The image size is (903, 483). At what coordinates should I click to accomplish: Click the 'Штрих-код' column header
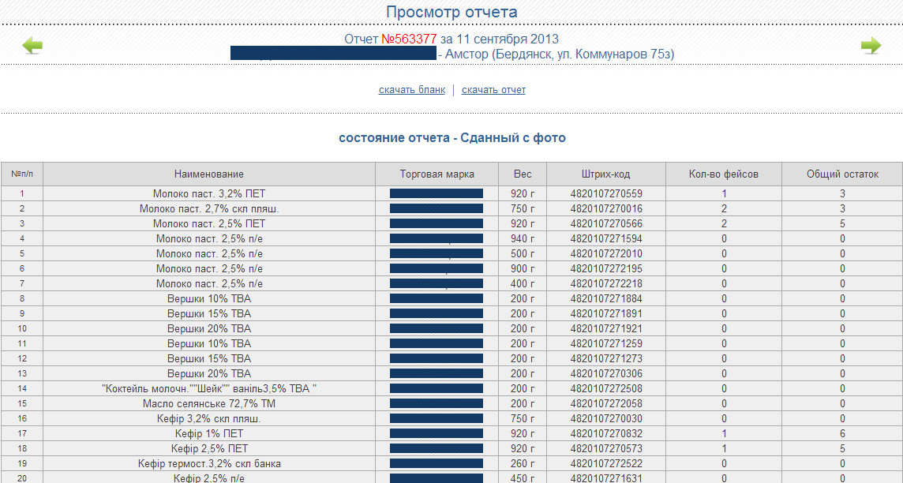[x=605, y=174]
